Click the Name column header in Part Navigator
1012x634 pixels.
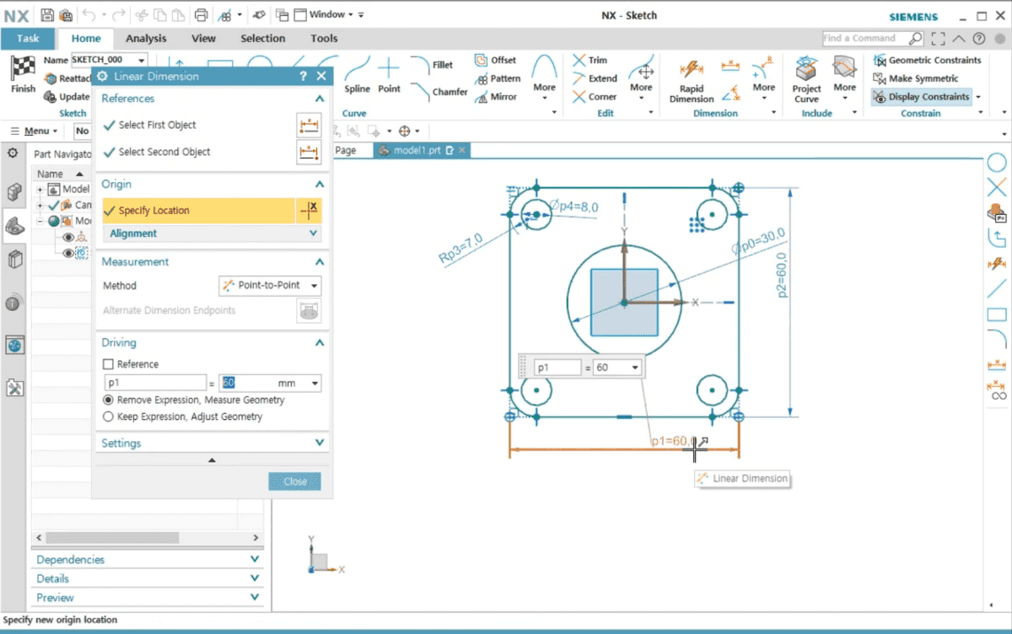pos(51,175)
